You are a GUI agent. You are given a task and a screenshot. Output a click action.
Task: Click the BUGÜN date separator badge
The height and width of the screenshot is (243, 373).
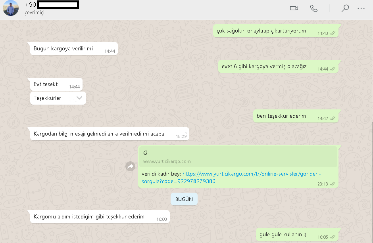[184, 199]
